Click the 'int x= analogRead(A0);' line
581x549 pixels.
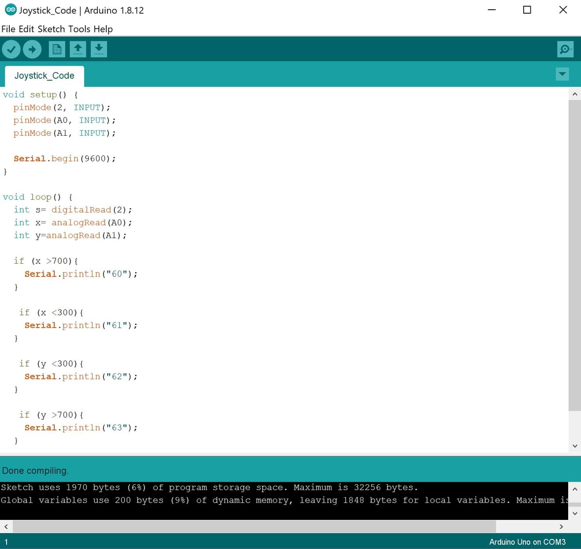pyautogui.click(x=73, y=223)
